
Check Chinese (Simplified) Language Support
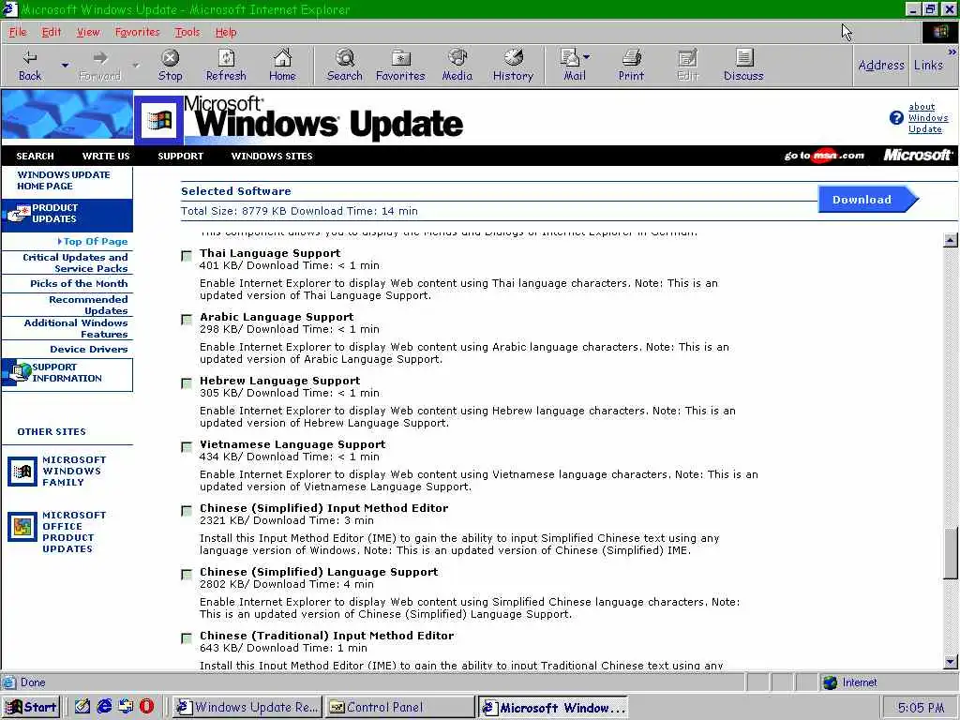[x=187, y=575]
